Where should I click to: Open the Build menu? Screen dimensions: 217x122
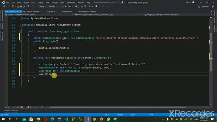click(x=33, y=3)
